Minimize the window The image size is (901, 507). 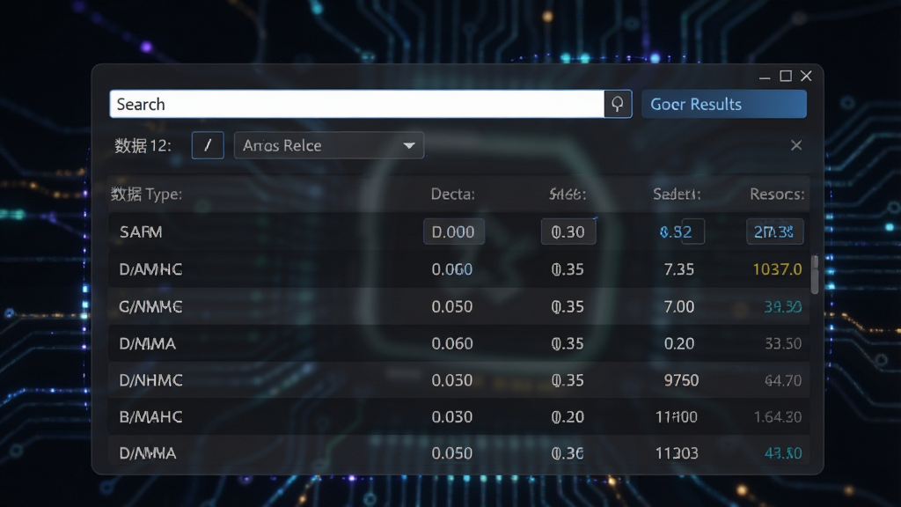[x=765, y=77]
